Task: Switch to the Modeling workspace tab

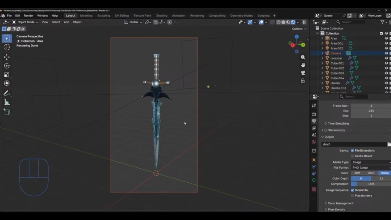Action: 86,16
